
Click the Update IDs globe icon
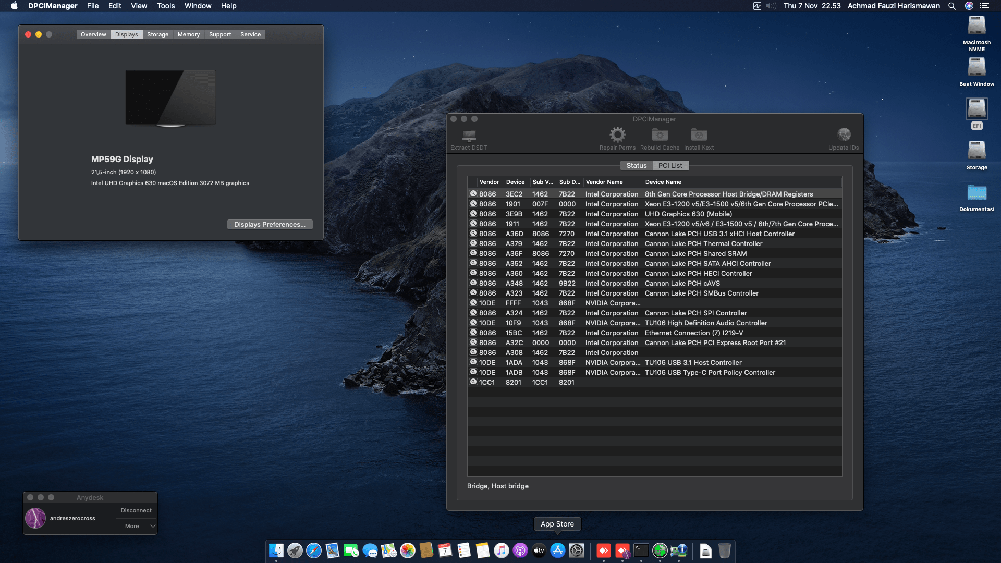[x=844, y=134]
